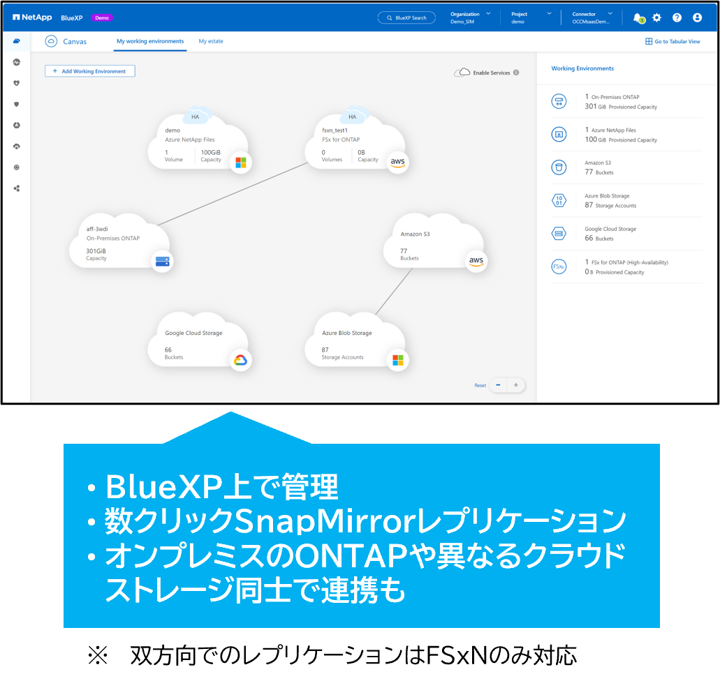Go to Tabular View
The width and height of the screenshot is (720, 681).
pos(673,41)
